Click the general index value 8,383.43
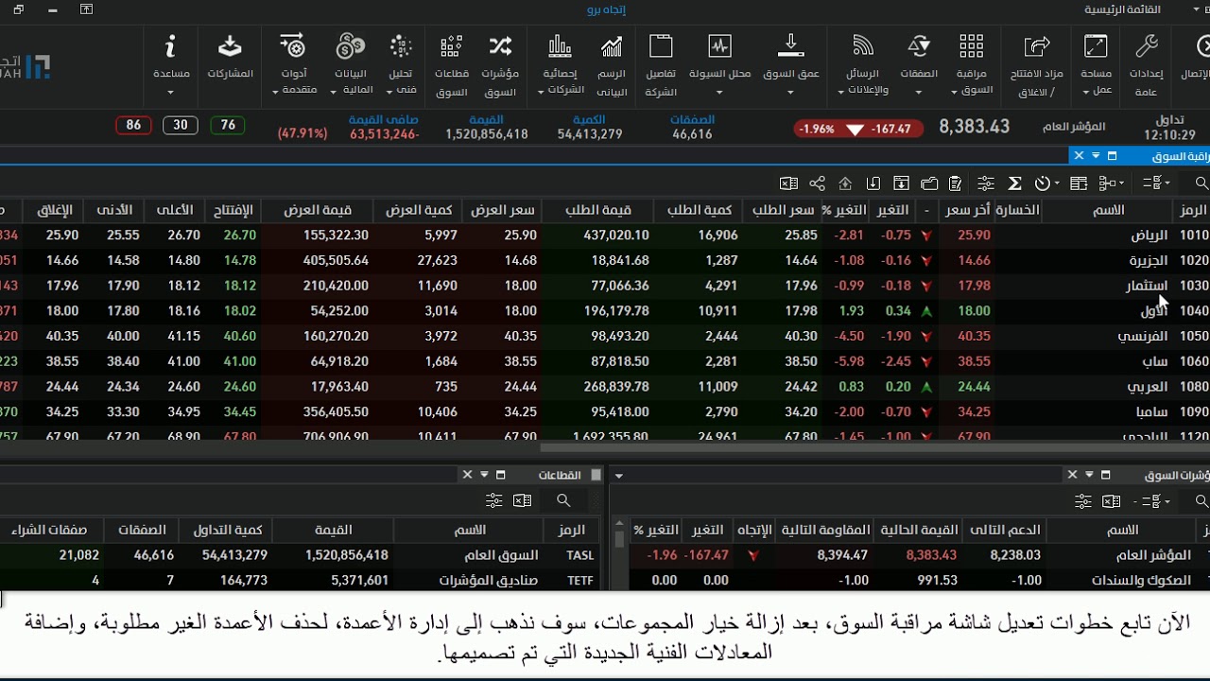The image size is (1210, 681). 974,127
